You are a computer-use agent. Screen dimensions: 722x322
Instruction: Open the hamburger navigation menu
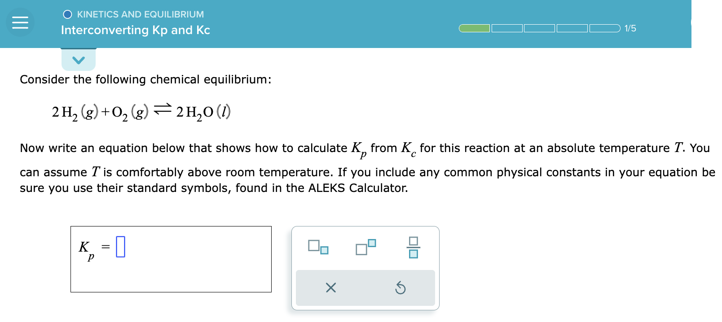(x=20, y=22)
